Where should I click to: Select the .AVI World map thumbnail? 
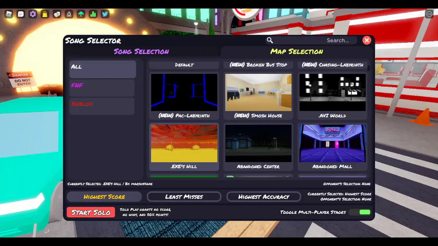tap(332, 92)
